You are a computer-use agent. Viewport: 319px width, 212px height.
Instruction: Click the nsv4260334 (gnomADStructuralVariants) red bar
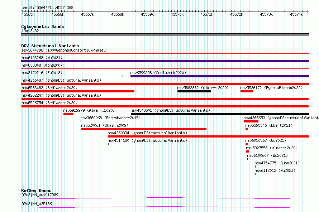(208, 136)
